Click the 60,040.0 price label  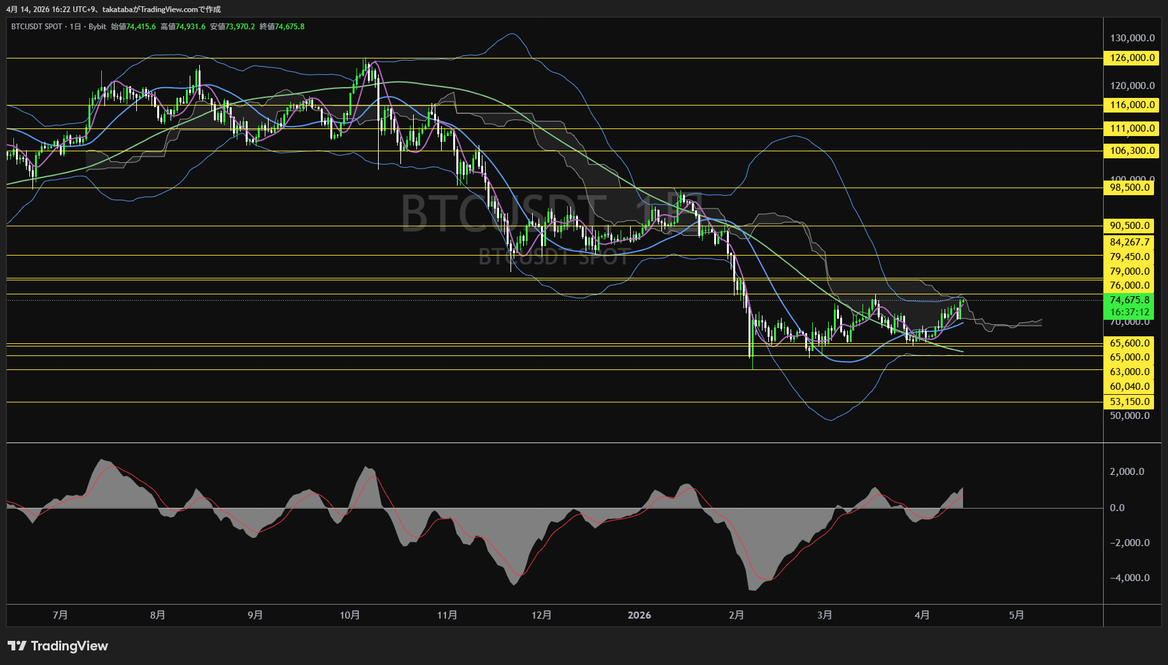tap(1130, 387)
